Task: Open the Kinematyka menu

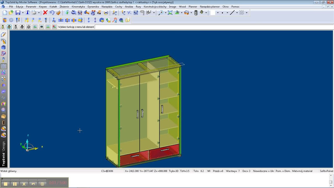Action: (x=78, y=7)
